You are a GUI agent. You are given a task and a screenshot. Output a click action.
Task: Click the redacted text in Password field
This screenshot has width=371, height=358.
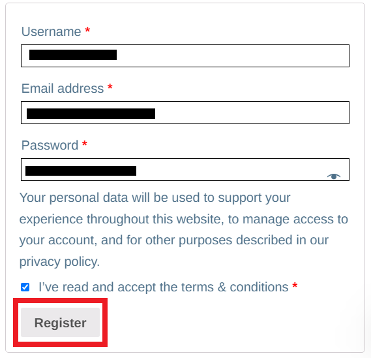81,171
